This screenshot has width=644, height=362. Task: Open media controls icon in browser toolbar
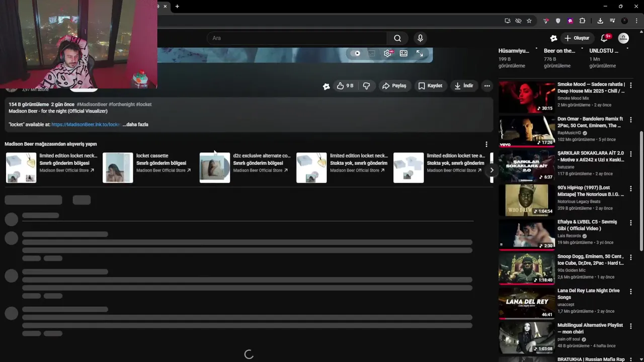point(612,21)
